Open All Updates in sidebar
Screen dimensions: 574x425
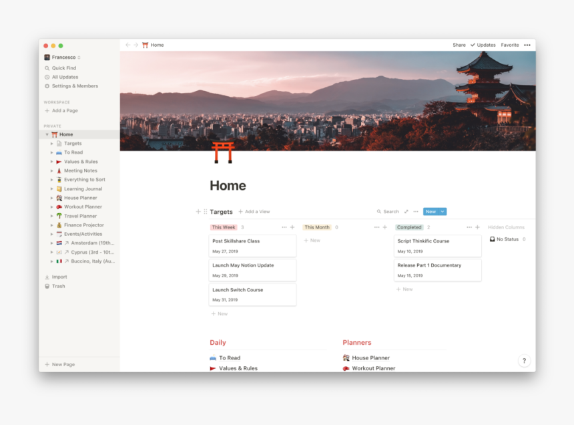point(61,77)
